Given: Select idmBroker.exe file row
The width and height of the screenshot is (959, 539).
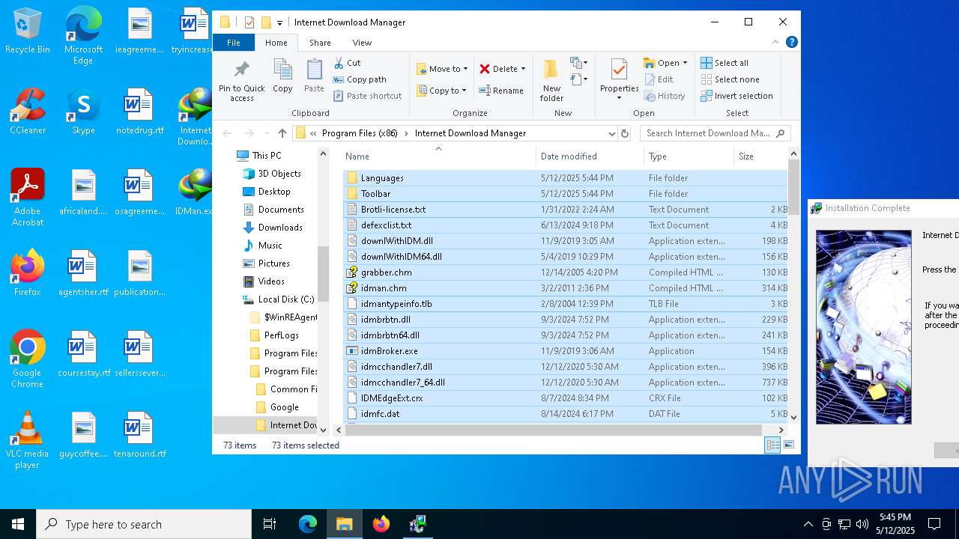Looking at the screenshot, I should (x=566, y=351).
